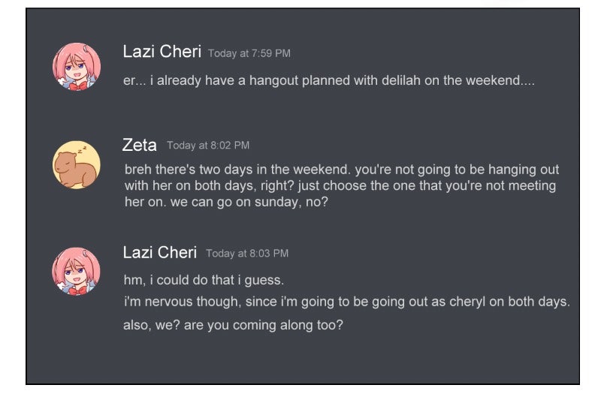Click the line beginning 'i'm nervous though'
The width and height of the screenshot is (601, 394).
(x=346, y=302)
